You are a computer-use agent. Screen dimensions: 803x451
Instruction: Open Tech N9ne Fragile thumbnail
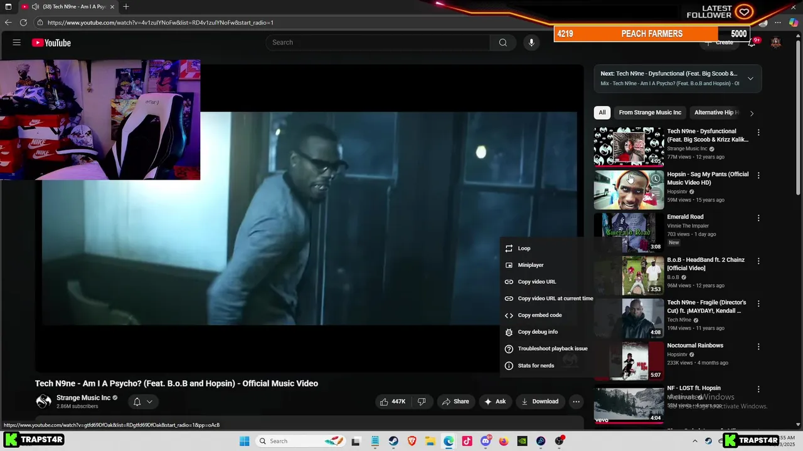pos(629,318)
